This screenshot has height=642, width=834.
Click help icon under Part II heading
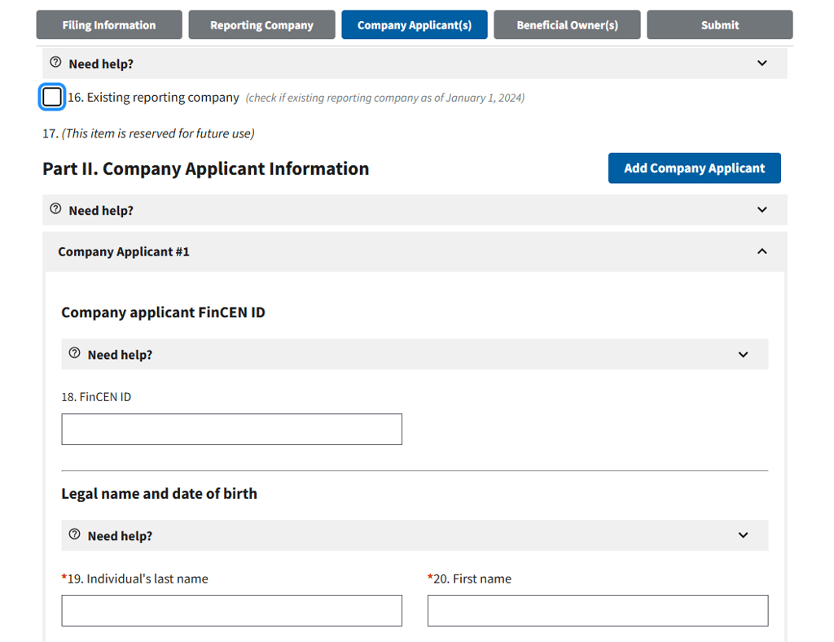(x=55, y=209)
